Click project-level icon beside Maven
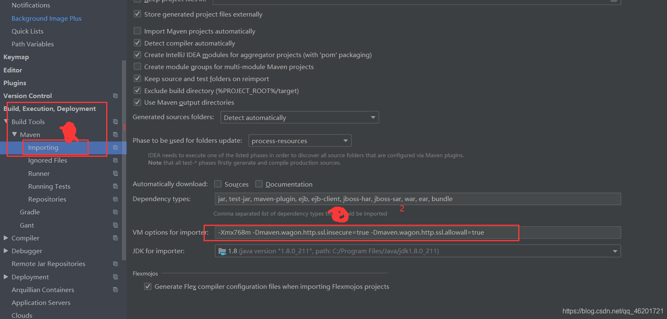The height and width of the screenshot is (319, 667). coord(115,134)
